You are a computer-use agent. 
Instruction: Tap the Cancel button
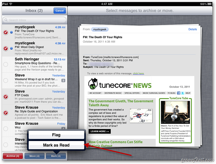pyautogui.click(x=60, y=10)
